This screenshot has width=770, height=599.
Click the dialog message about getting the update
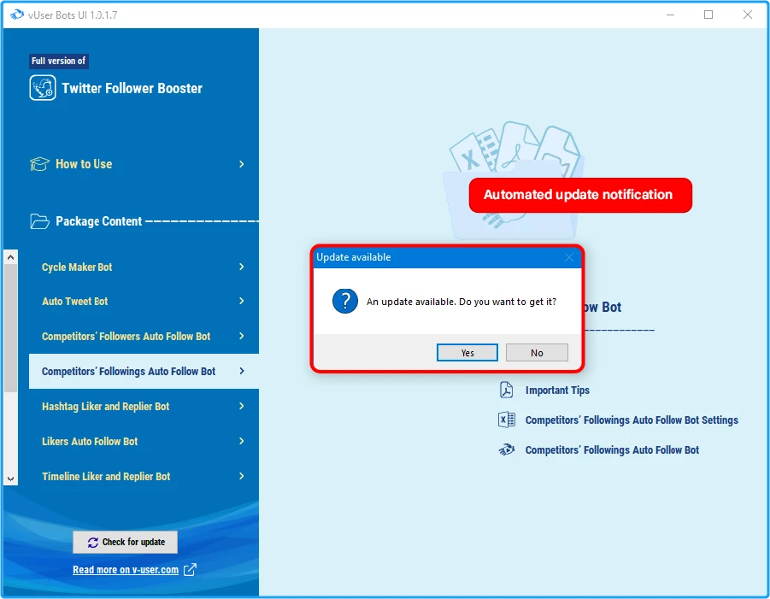point(461,302)
